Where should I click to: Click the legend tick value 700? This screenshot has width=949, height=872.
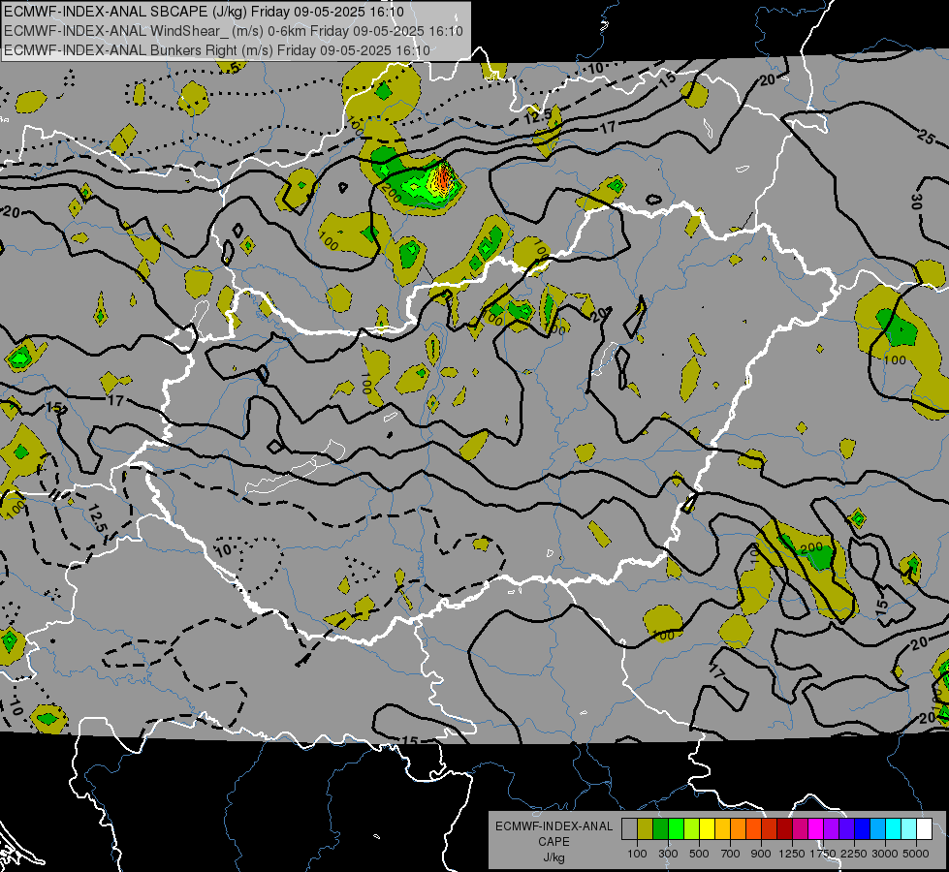731,854
